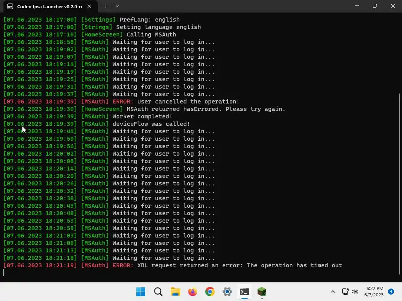Image resolution: width=402 pixels, height=301 pixels.
Task: Click the 'Setting language english' log line
Action: point(102,27)
